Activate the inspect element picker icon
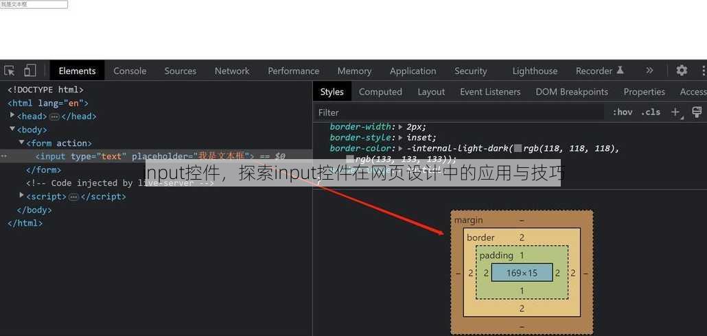 click(10, 71)
